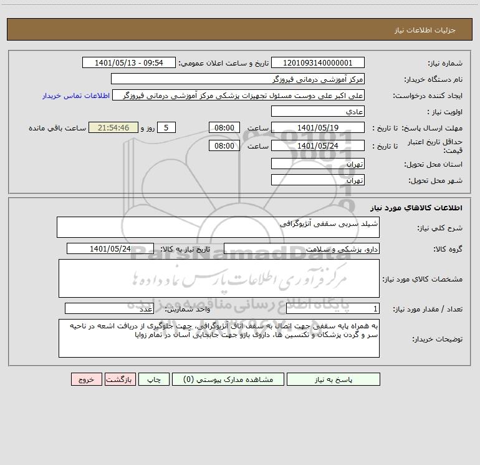Click the چاپ print button
Image resolution: width=480 pixels, height=465 pixels.
[154, 379]
